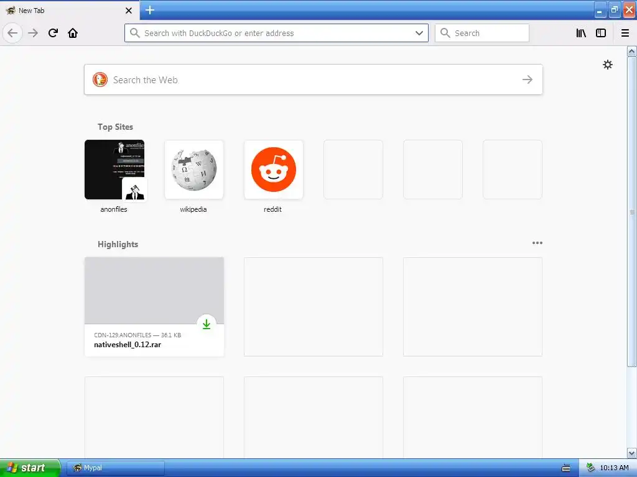The width and height of the screenshot is (637, 477).
Task: Open the wikipedia top site tile
Action: click(x=194, y=170)
